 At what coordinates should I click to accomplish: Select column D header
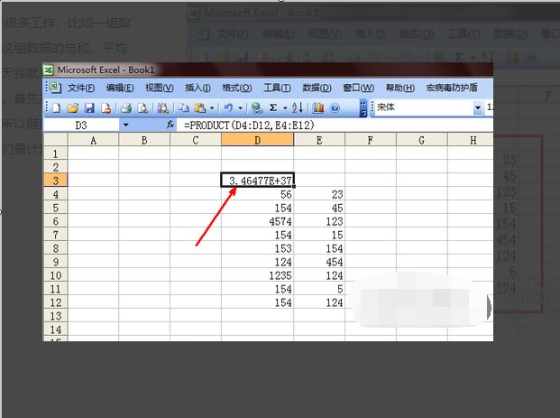(x=257, y=140)
